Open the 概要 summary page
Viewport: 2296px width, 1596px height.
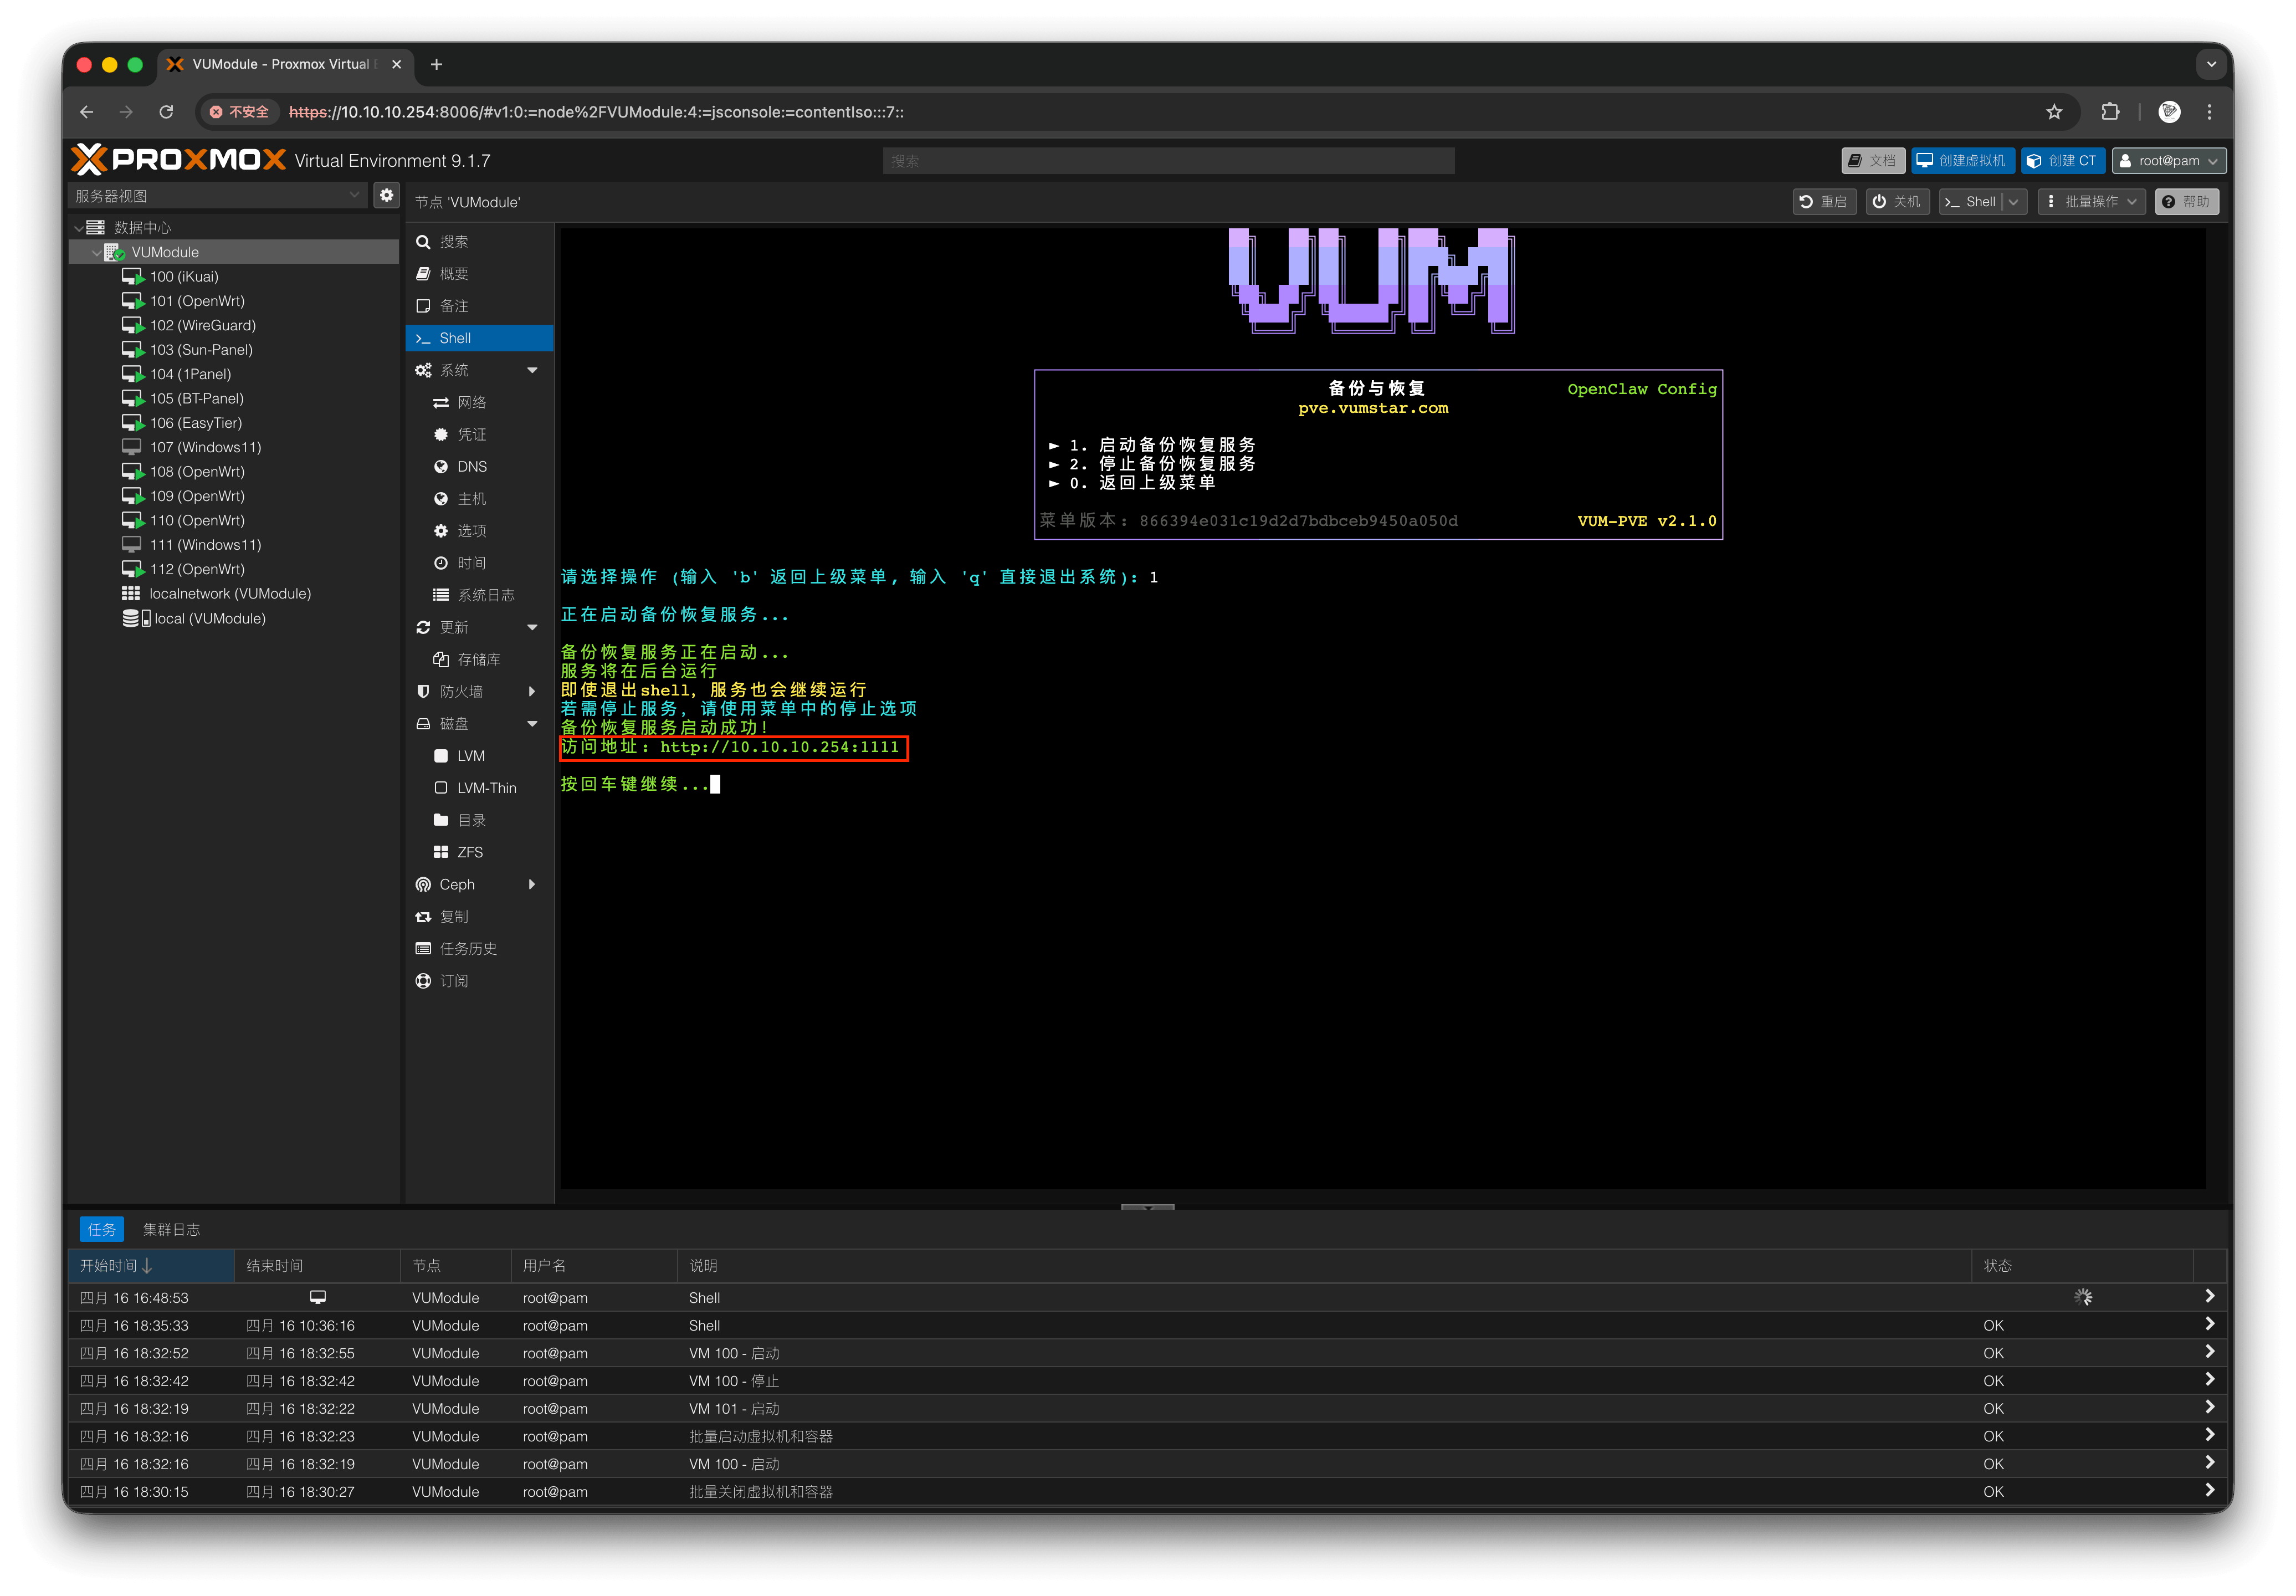(x=479, y=274)
